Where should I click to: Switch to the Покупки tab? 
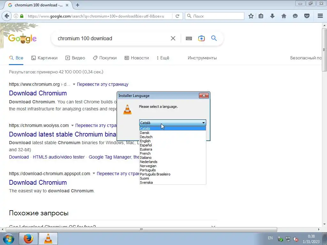[x=105, y=58]
